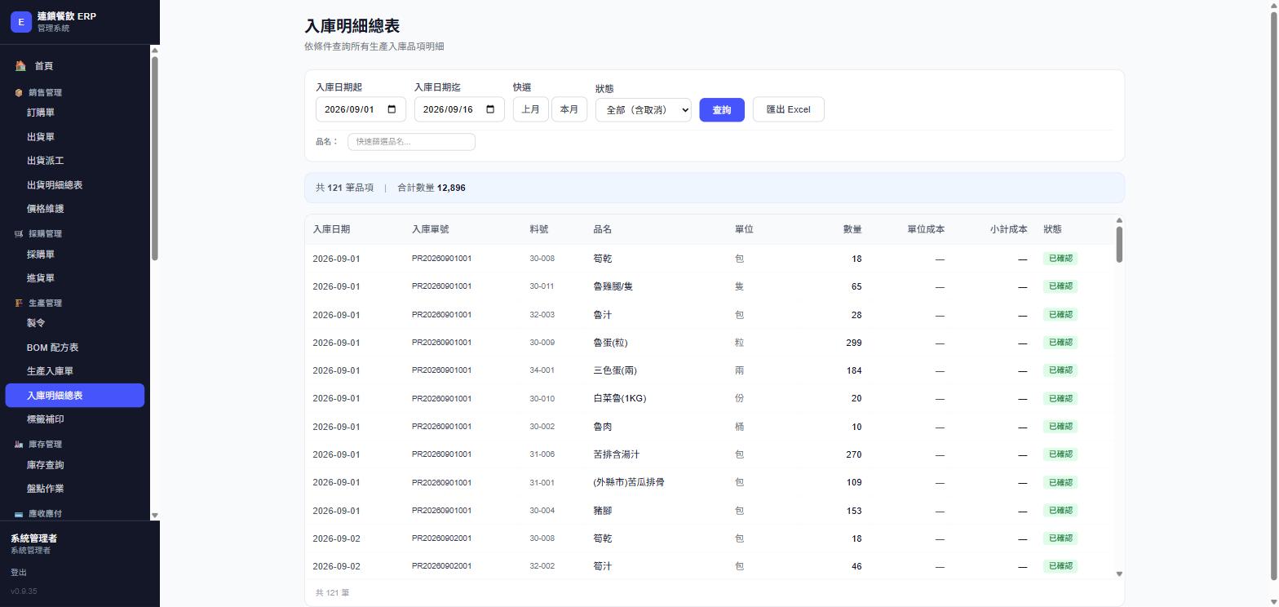Click 已確認 badge in 魯肉 row
Image resolution: width=1279 pixels, height=607 pixels.
tap(1060, 427)
